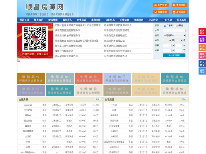Click the 返回顶部 sidebar icon

coord(202,71)
